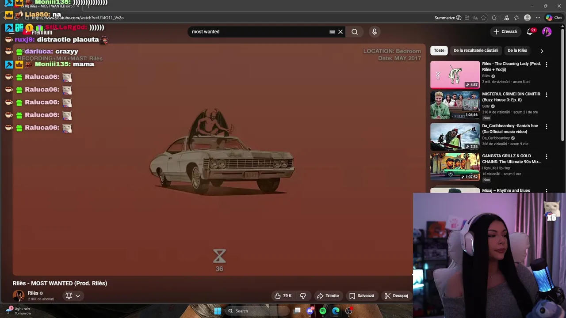The image size is (566, 318).
Task: Click the page vertical scrollbar
Action: (x=563, y=84)
